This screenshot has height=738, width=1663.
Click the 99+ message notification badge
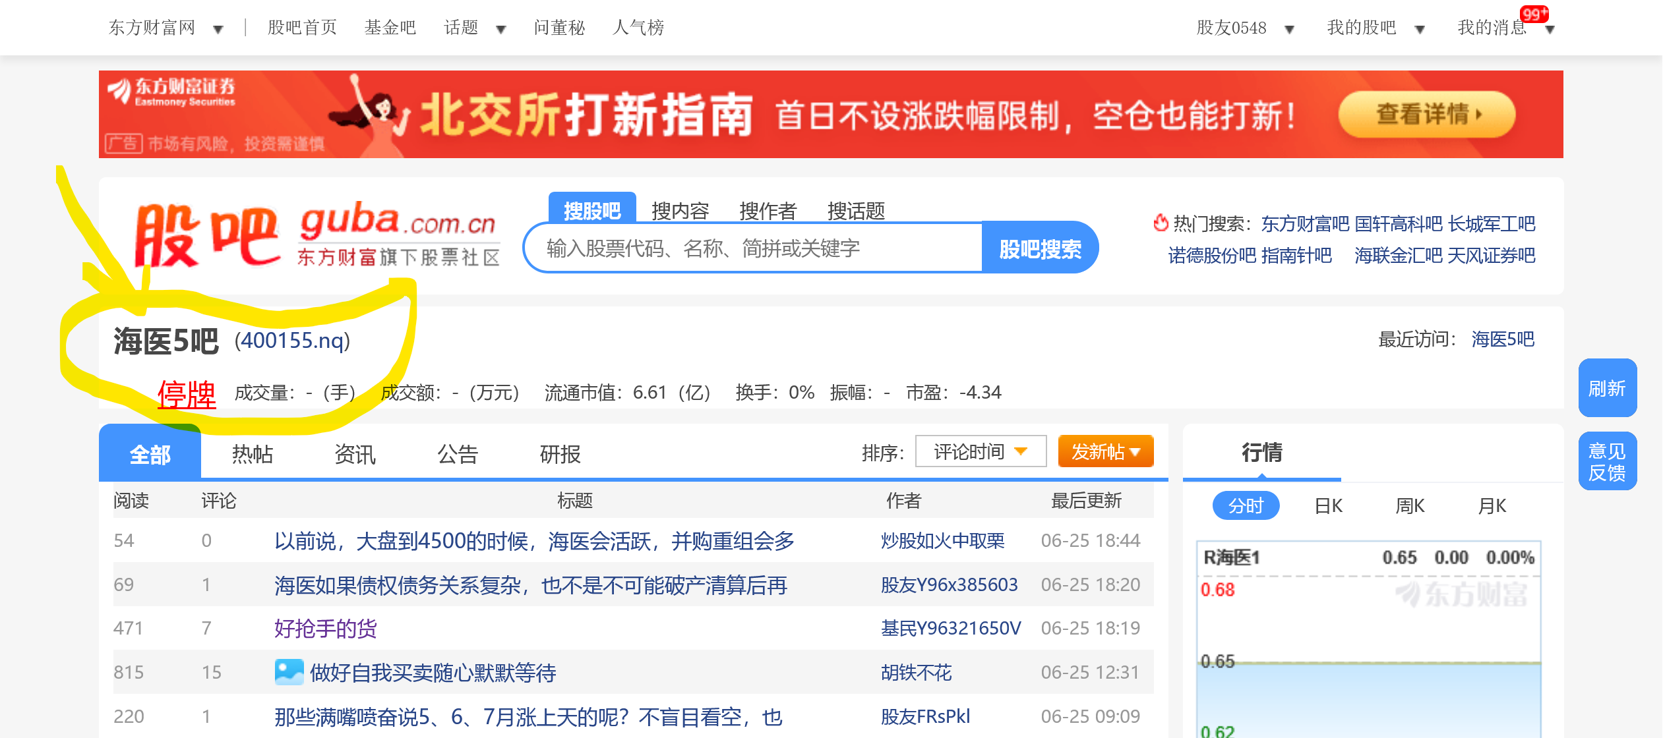(1534, 14)
